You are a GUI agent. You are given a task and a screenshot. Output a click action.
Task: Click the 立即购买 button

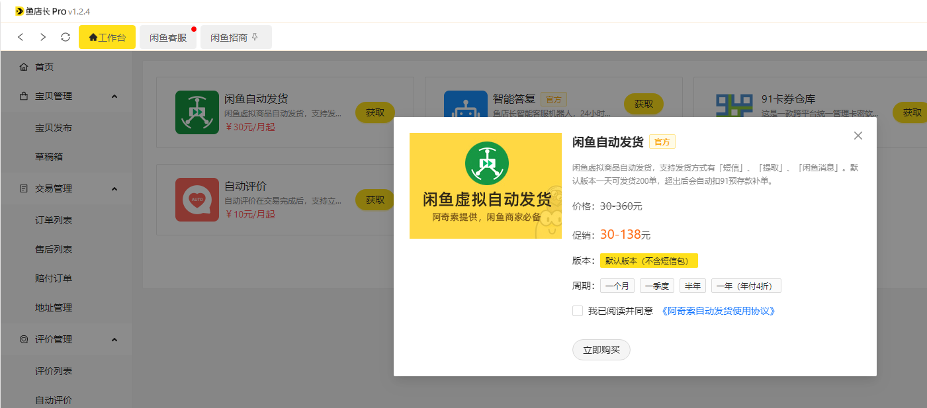601,350
